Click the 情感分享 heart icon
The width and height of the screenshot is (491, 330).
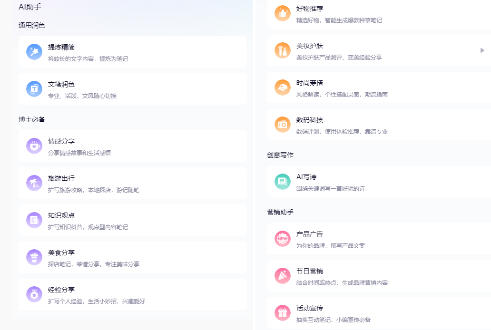click(x=34, y=145)
